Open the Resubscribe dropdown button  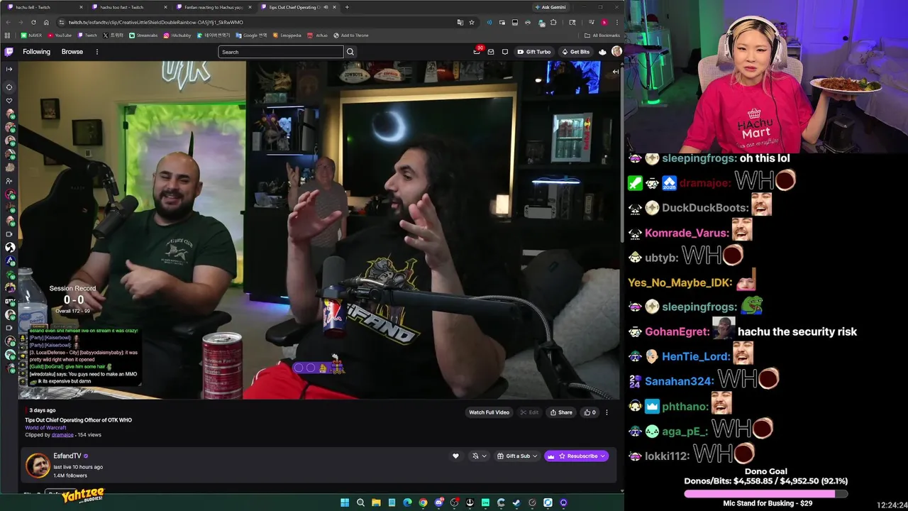[x=577, y=456]
